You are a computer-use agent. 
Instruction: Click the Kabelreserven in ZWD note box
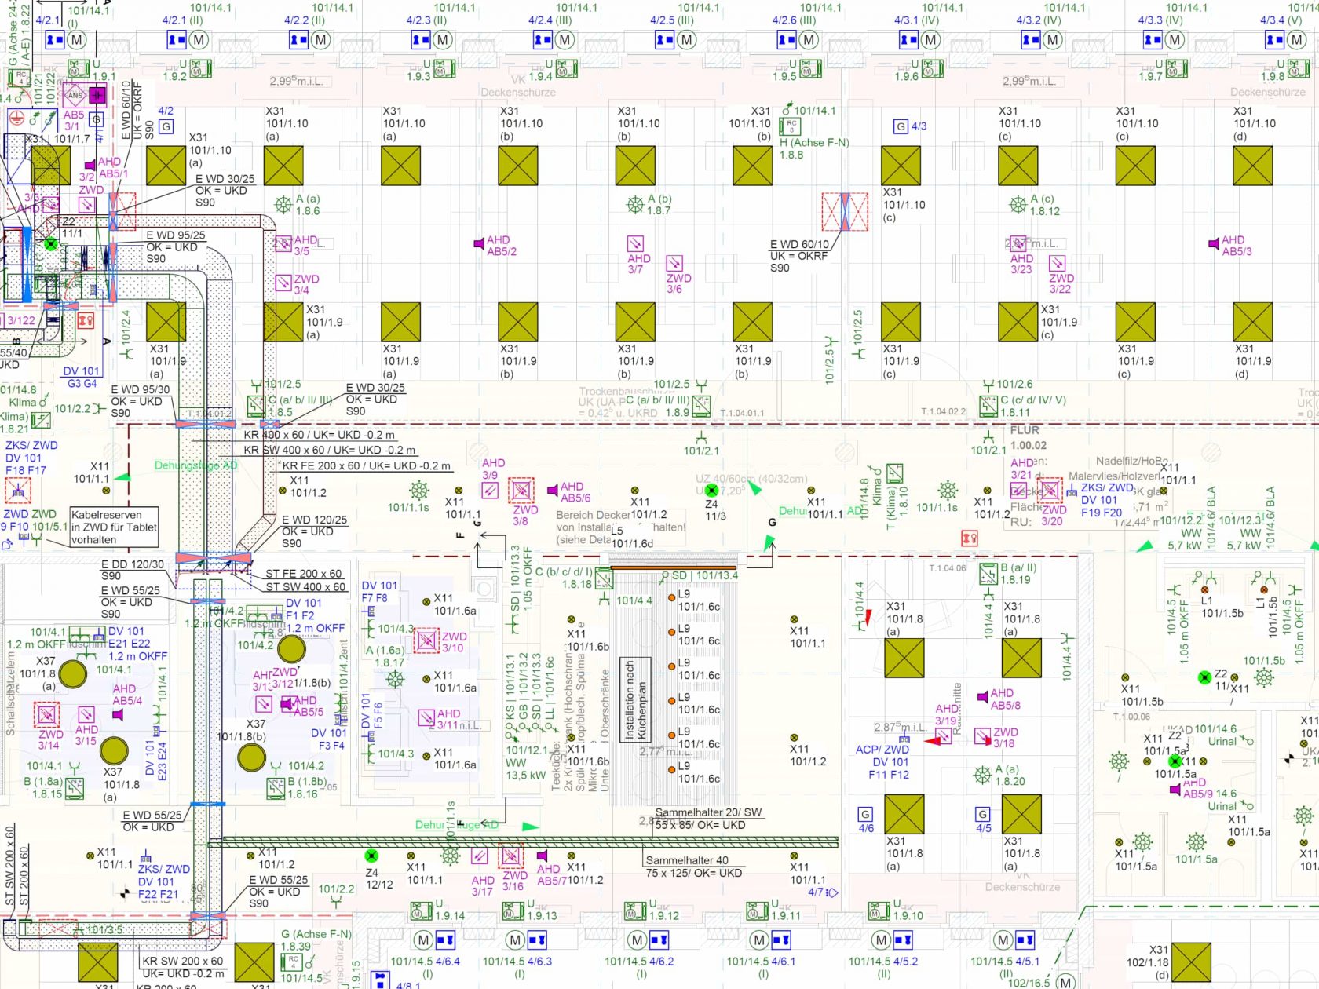click(x=114, y=527)
